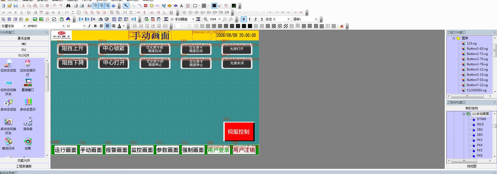Switch to 通讯连接 library section
The width and height of the screenshot is (497, 174).
click(24, 38)
